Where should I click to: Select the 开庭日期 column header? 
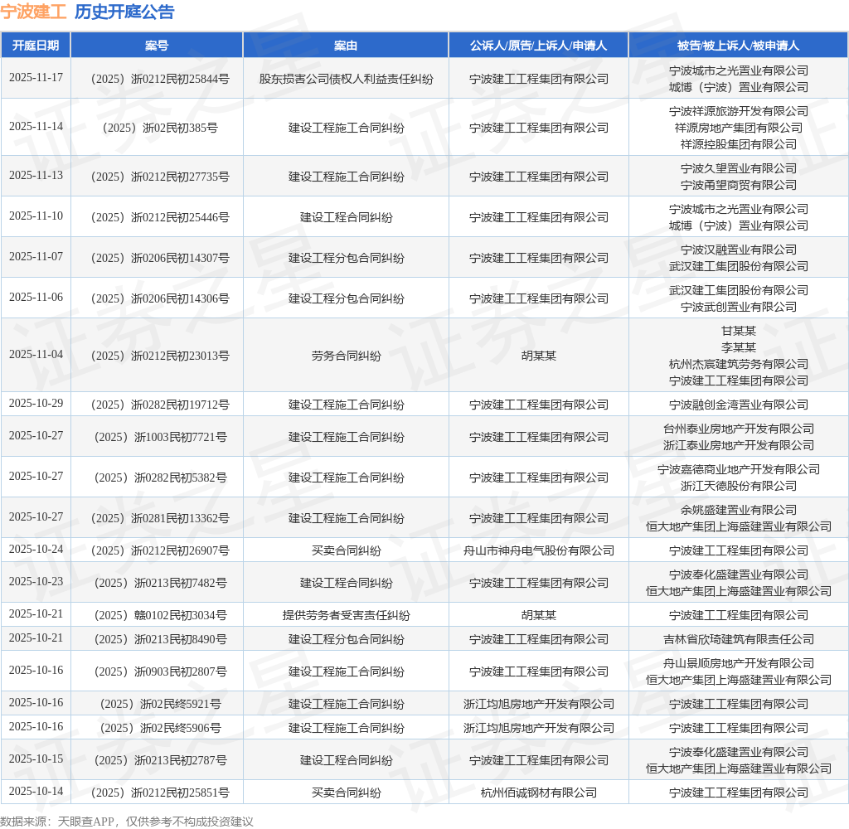coord(36,46)
